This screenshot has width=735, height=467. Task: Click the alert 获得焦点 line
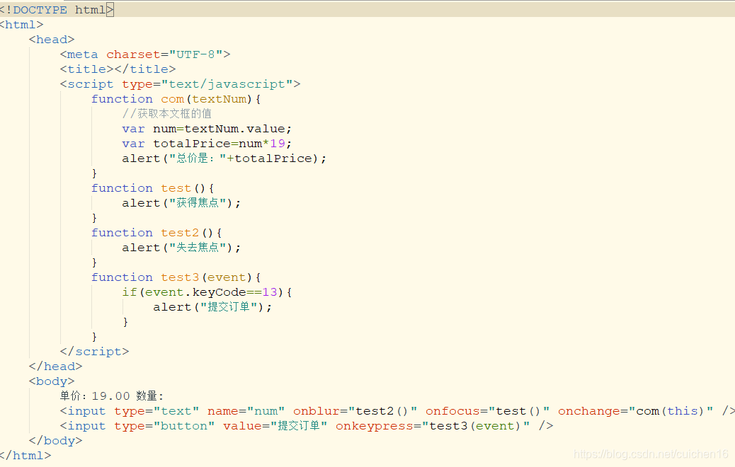coord(181,203)
